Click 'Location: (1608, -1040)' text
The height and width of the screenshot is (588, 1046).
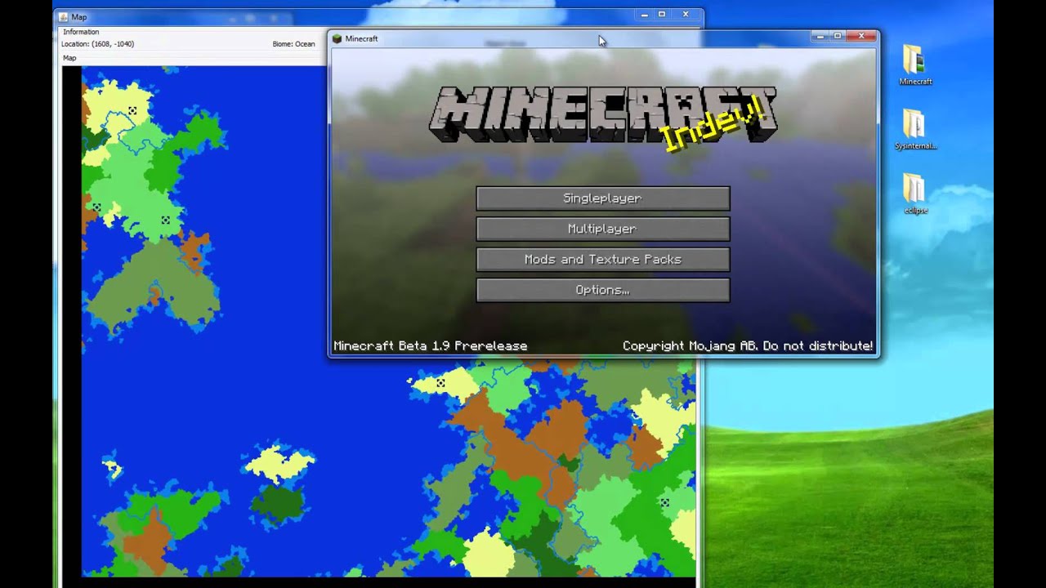tap(97, 44)
